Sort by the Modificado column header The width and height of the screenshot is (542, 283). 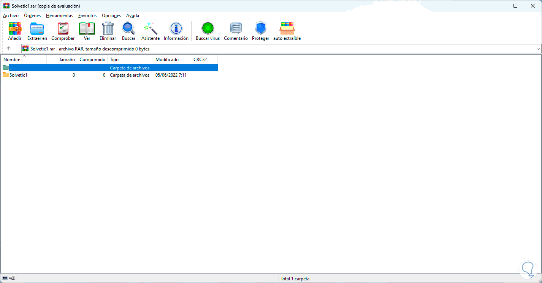[x=172, y=59]
